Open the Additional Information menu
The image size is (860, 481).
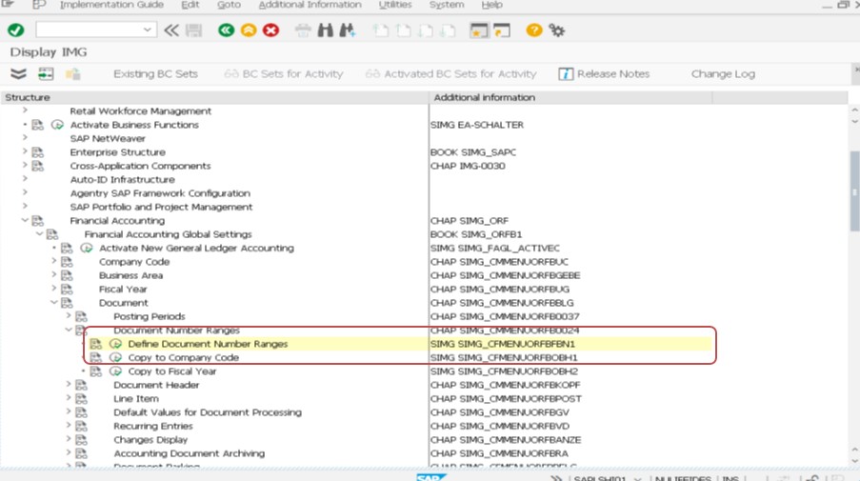click(x=310, y=5)
